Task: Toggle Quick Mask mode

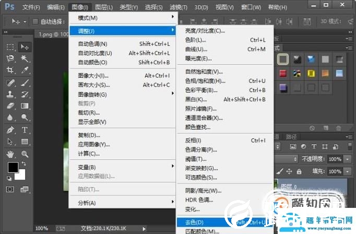Action: tap(10, 189)
